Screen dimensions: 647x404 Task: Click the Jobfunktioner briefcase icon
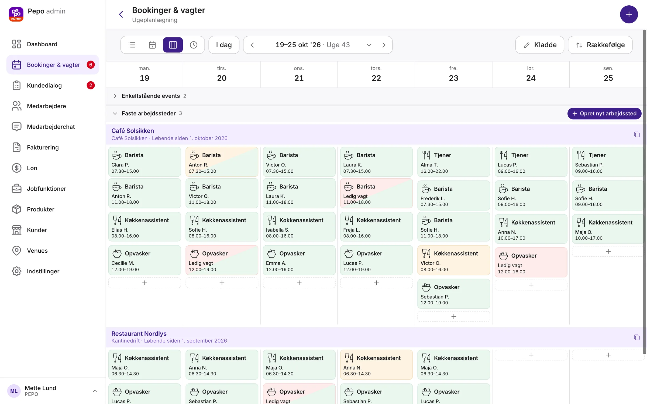click(x=16, y=189)
